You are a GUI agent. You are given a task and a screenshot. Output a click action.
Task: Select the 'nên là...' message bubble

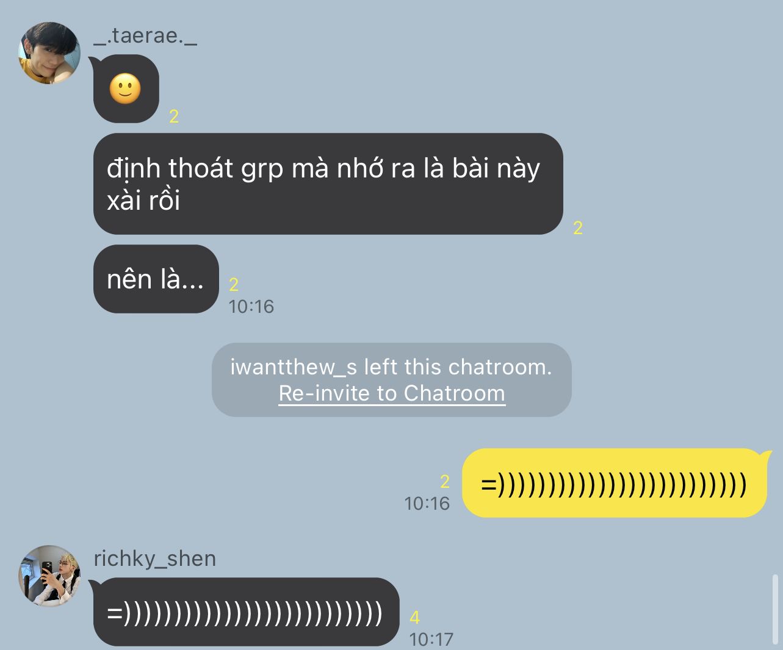coord(156,279)
